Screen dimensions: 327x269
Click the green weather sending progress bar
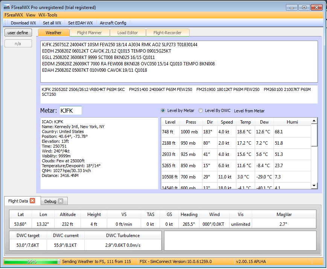32,261
